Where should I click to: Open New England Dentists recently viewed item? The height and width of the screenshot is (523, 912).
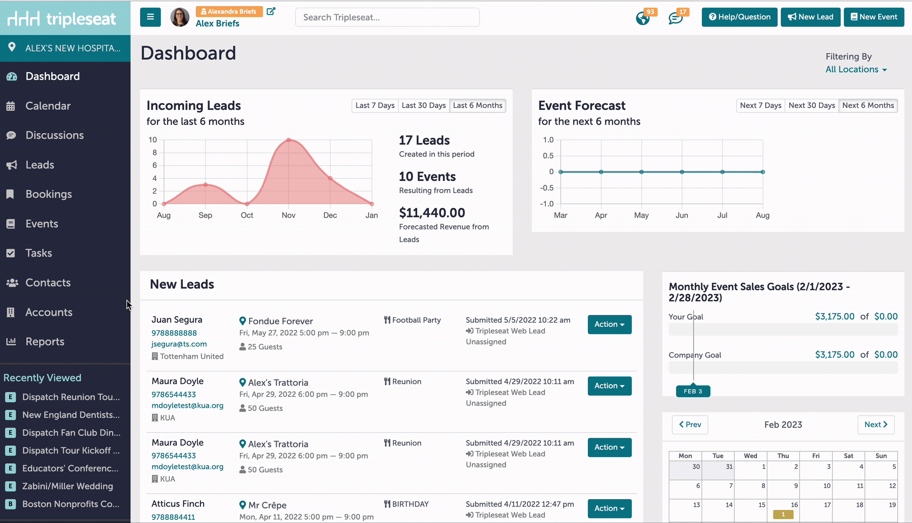71,415
